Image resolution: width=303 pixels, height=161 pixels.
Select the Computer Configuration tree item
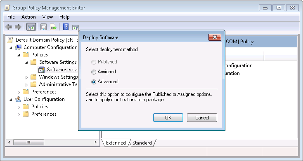[x=50, y=47]
